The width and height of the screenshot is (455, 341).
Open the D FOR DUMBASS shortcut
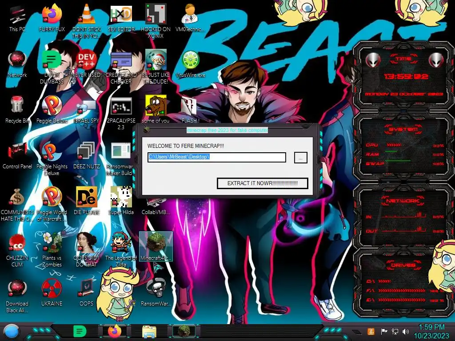[52, 67]
